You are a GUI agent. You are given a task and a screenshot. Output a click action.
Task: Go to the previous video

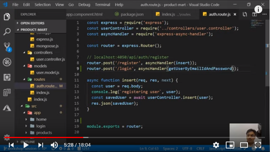point(11,145)
